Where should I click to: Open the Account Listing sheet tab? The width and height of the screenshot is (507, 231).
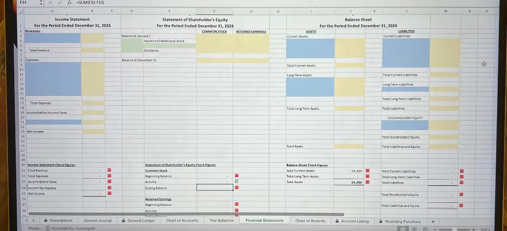[x=352, y=221]
